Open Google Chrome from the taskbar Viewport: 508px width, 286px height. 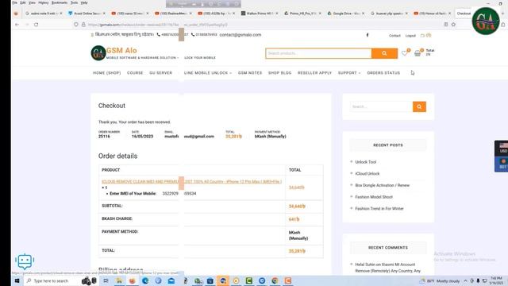(275, 280)
